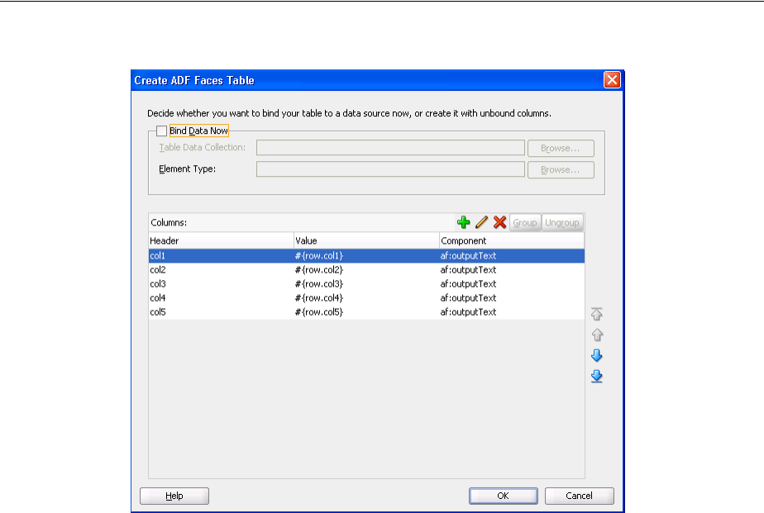Click af:outputText component in col3 row

click(512, 283)
